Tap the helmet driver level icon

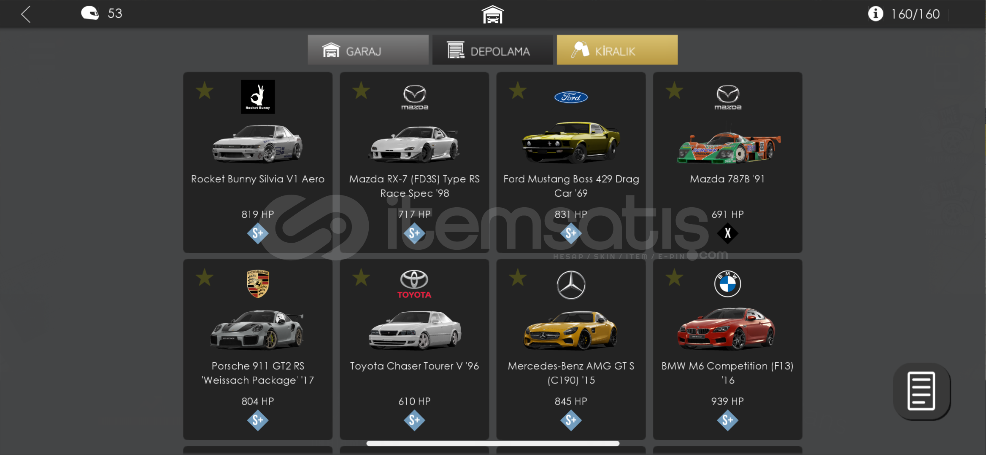90,13
